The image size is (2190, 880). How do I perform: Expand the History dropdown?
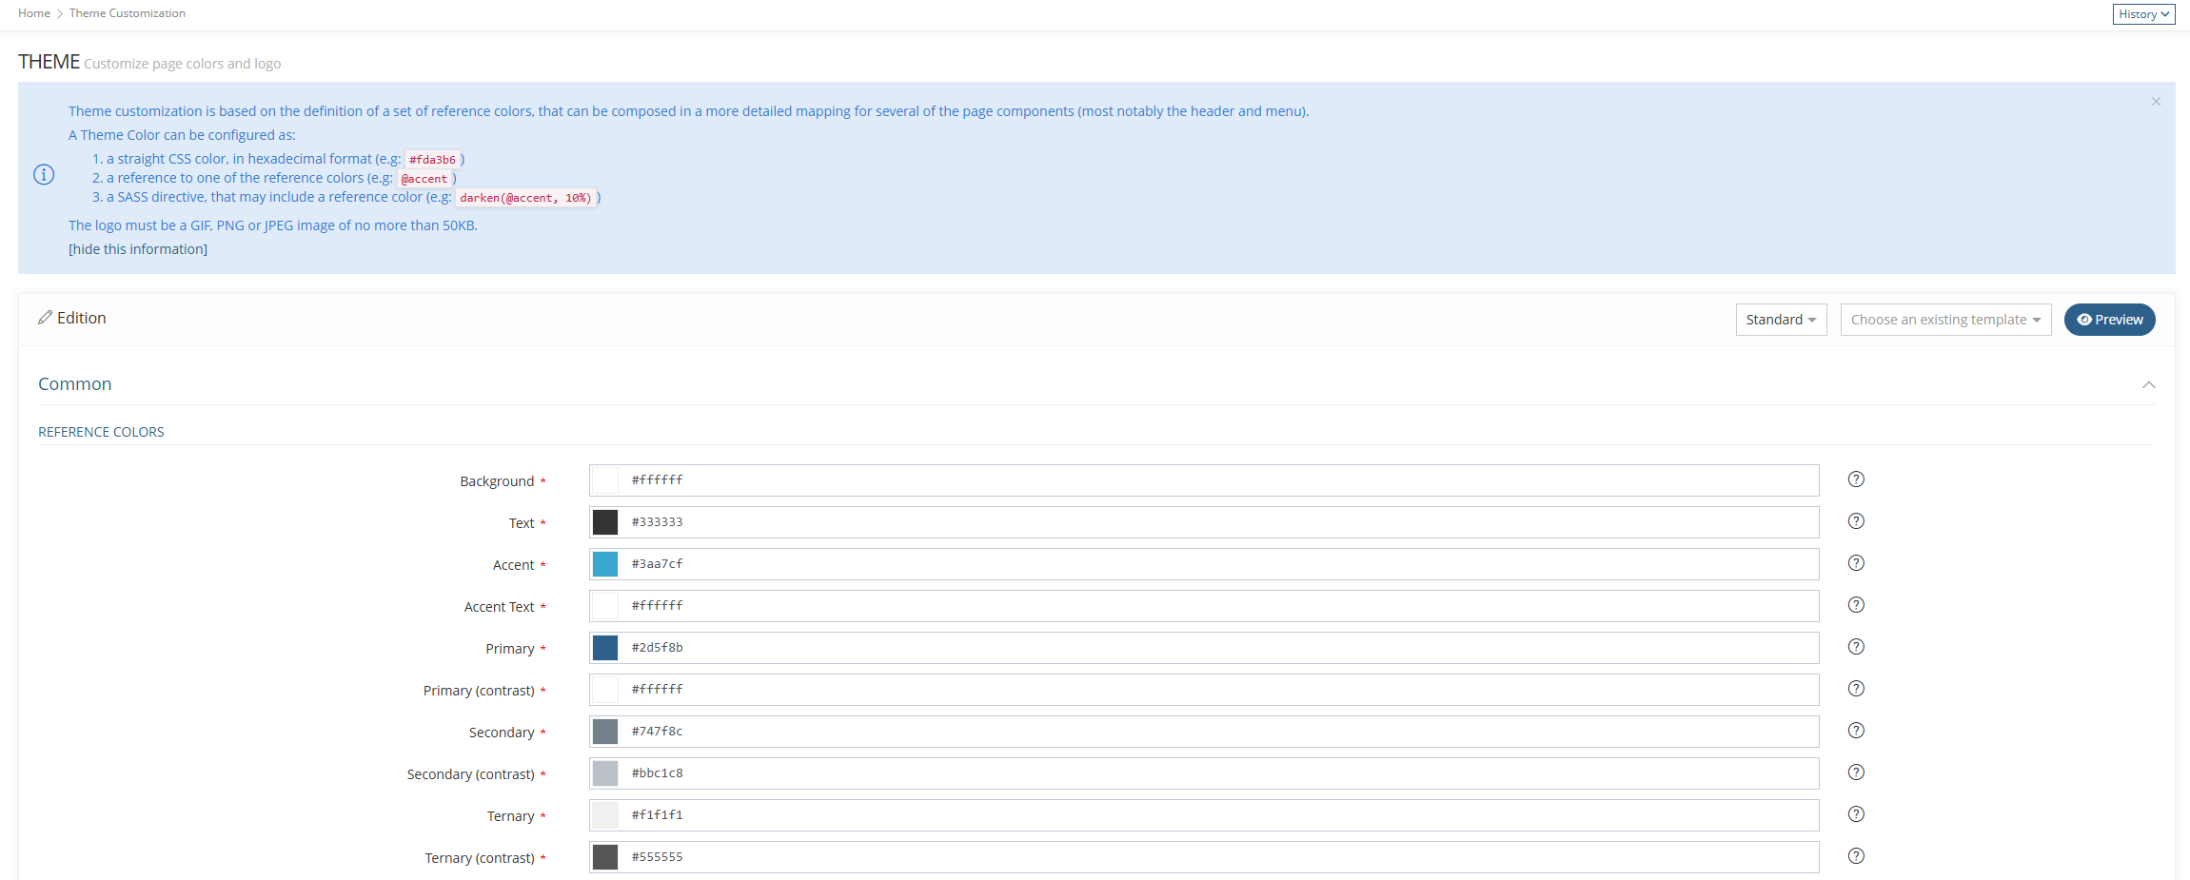[2143, 14]
